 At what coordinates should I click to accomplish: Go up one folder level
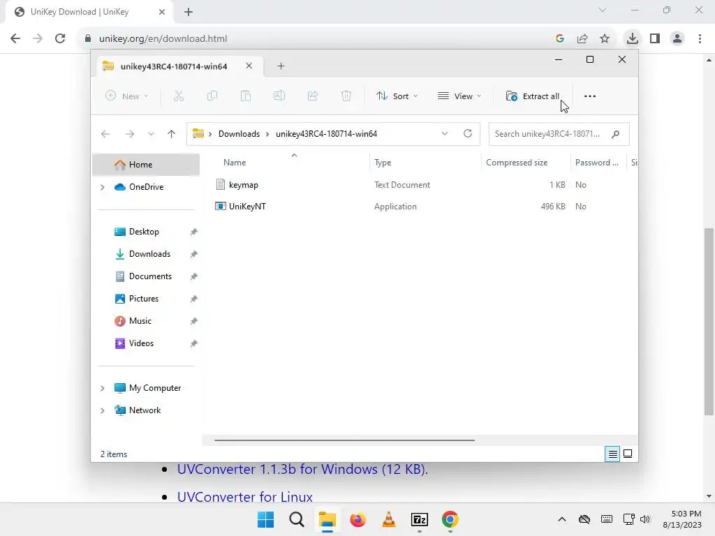click(x=172, y=134)
